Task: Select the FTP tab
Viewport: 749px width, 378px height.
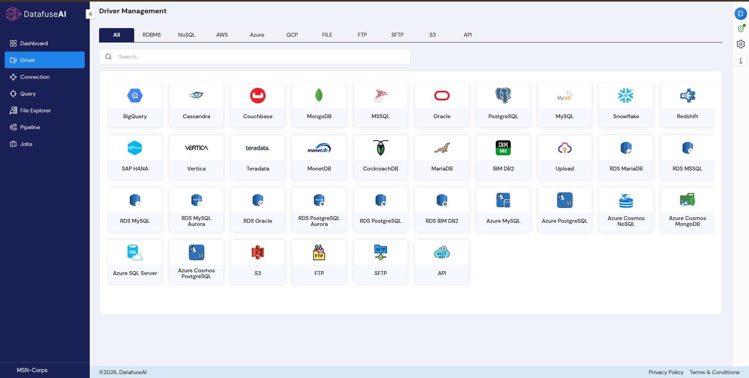Action: coord(362,35)
